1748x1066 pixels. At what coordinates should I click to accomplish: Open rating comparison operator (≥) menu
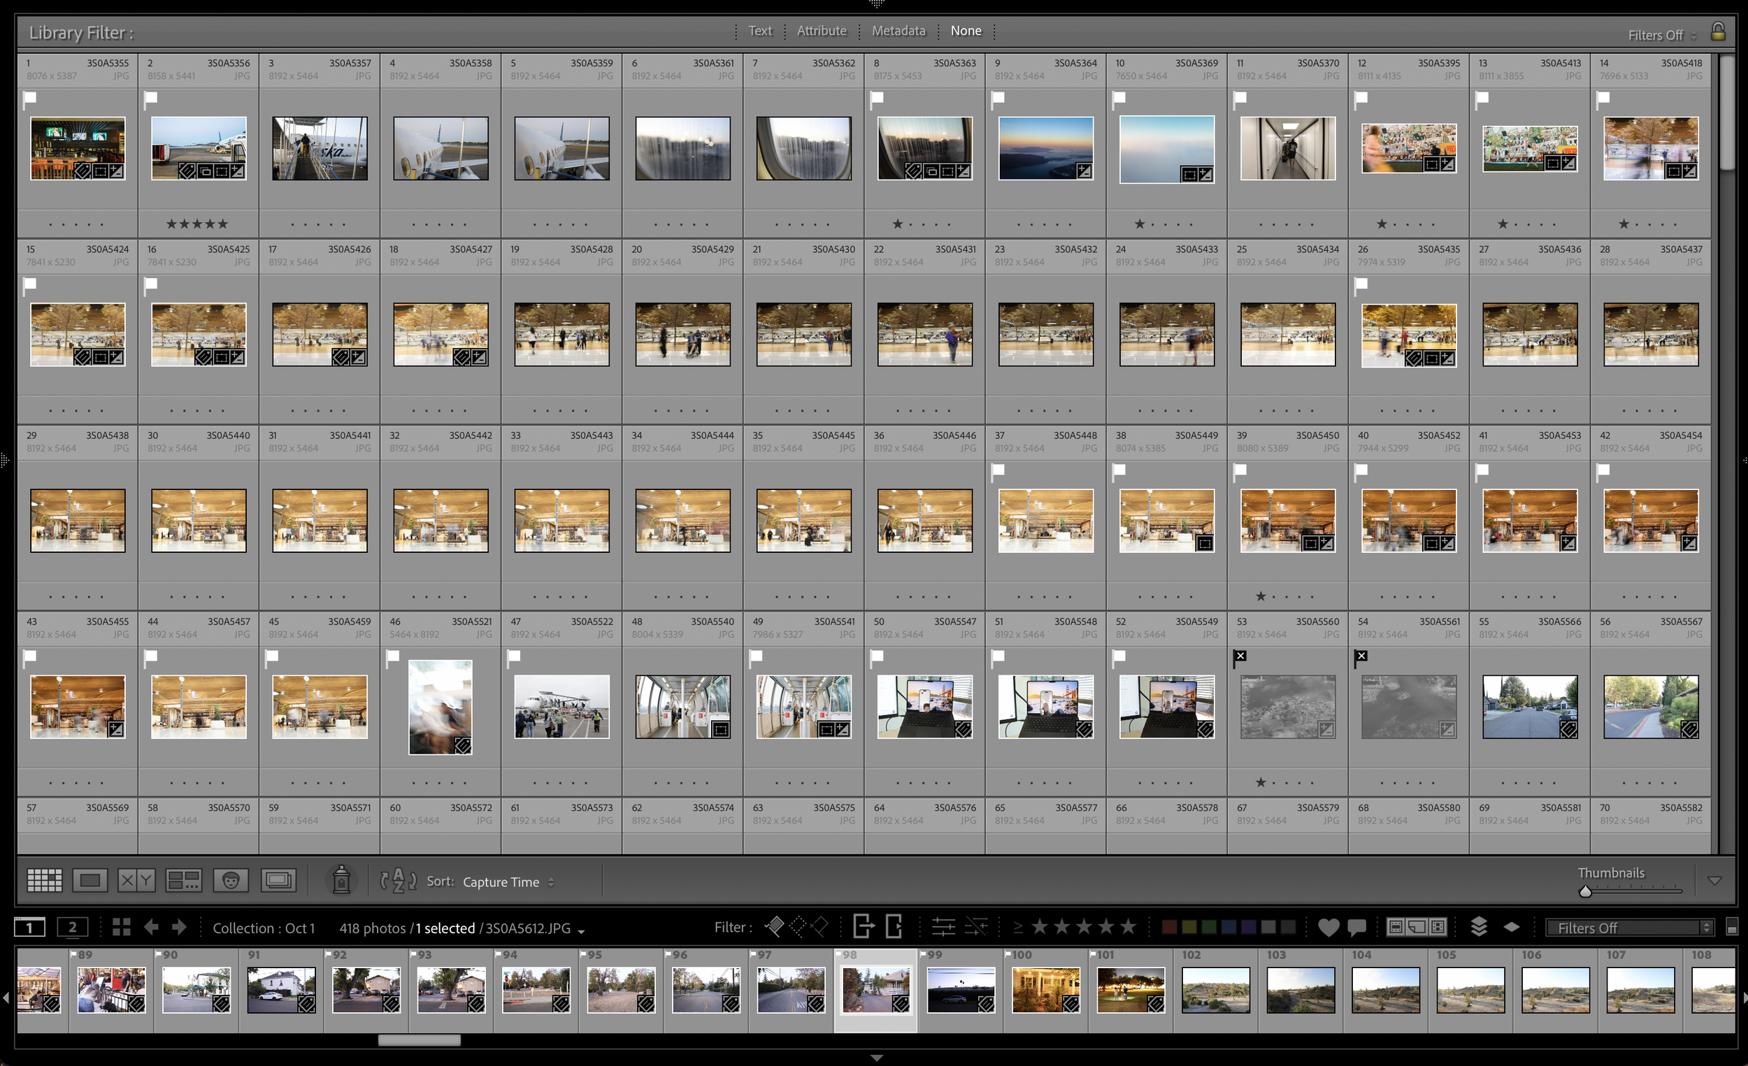pos(1017,927)
